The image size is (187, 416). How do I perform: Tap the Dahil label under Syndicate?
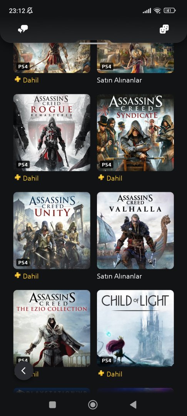point(114,178)
